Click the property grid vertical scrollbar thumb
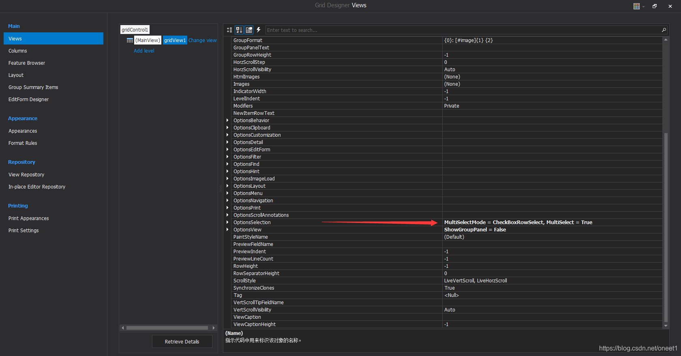The image size is (681, 356). pos(666,227)
